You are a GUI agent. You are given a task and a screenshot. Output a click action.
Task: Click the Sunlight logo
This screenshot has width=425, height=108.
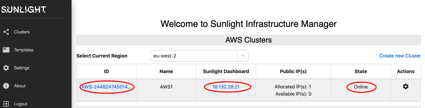click(23, 10)
